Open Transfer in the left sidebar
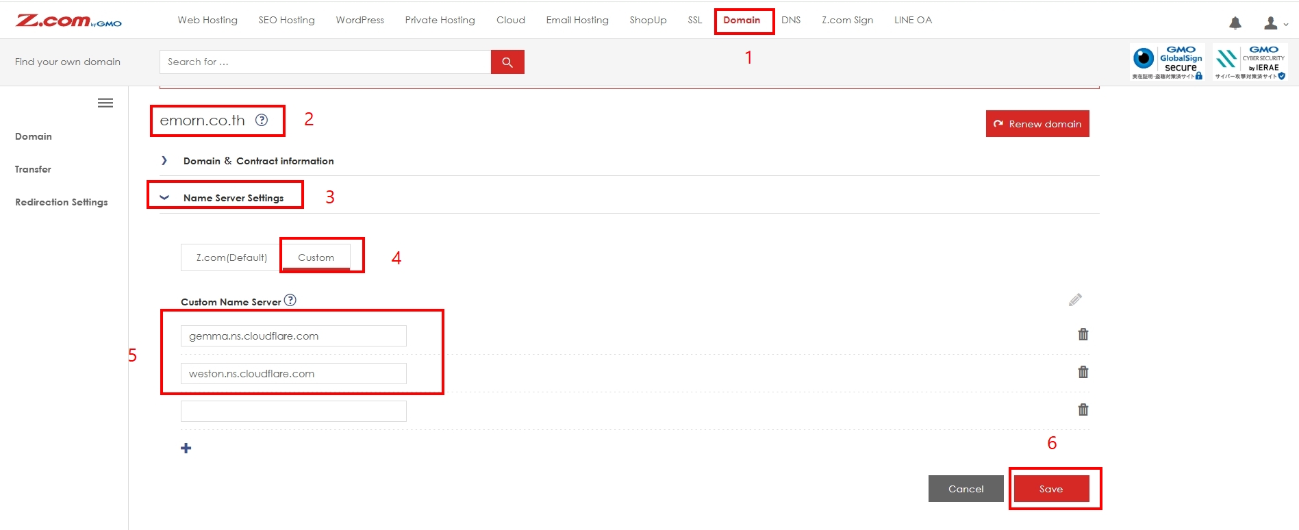The image size is (1299, 530). tap(33, 169)
